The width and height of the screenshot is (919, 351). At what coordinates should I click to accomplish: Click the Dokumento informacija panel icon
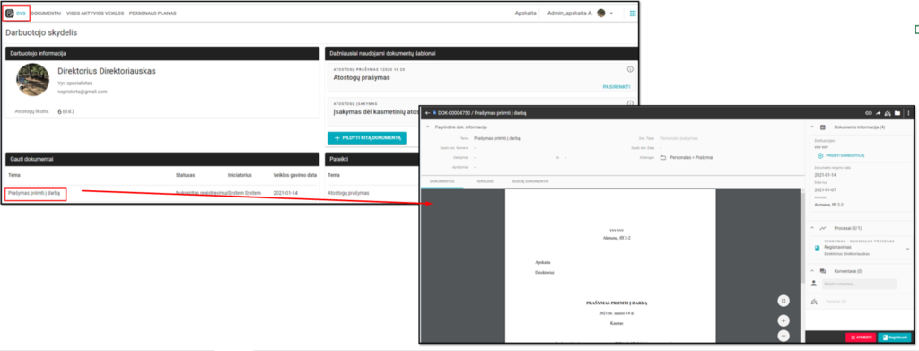tap(823, 127)
